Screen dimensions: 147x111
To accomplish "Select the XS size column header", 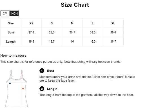I will point(31,23).
